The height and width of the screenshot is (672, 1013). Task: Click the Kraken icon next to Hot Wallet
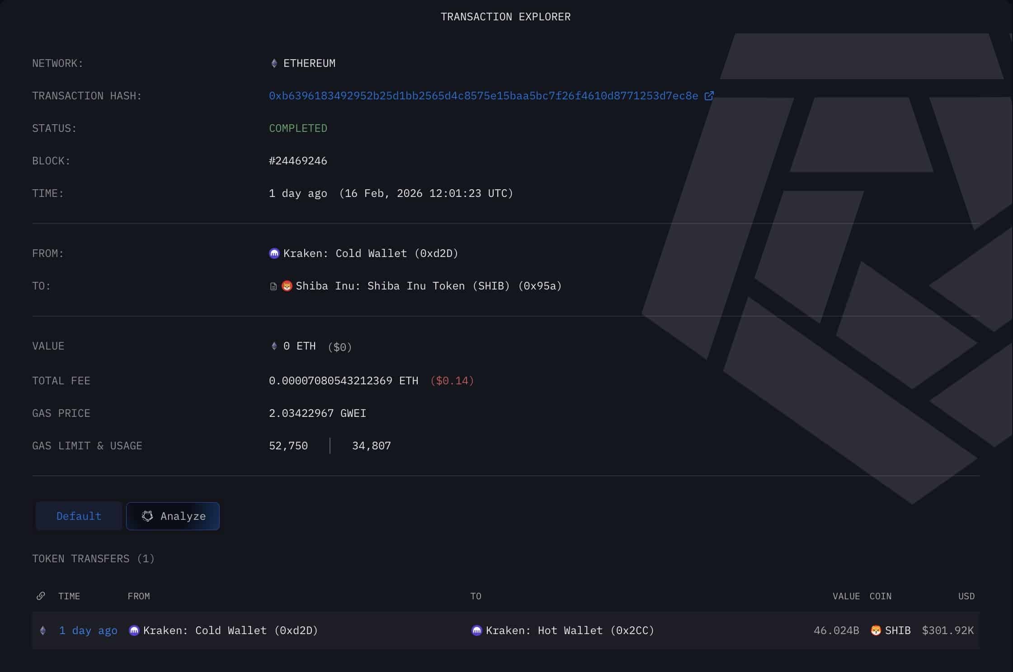(x=477, y=630)
